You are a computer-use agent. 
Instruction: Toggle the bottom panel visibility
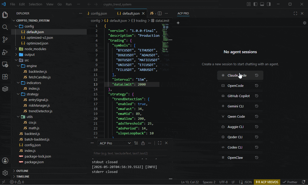coord(262,4)
